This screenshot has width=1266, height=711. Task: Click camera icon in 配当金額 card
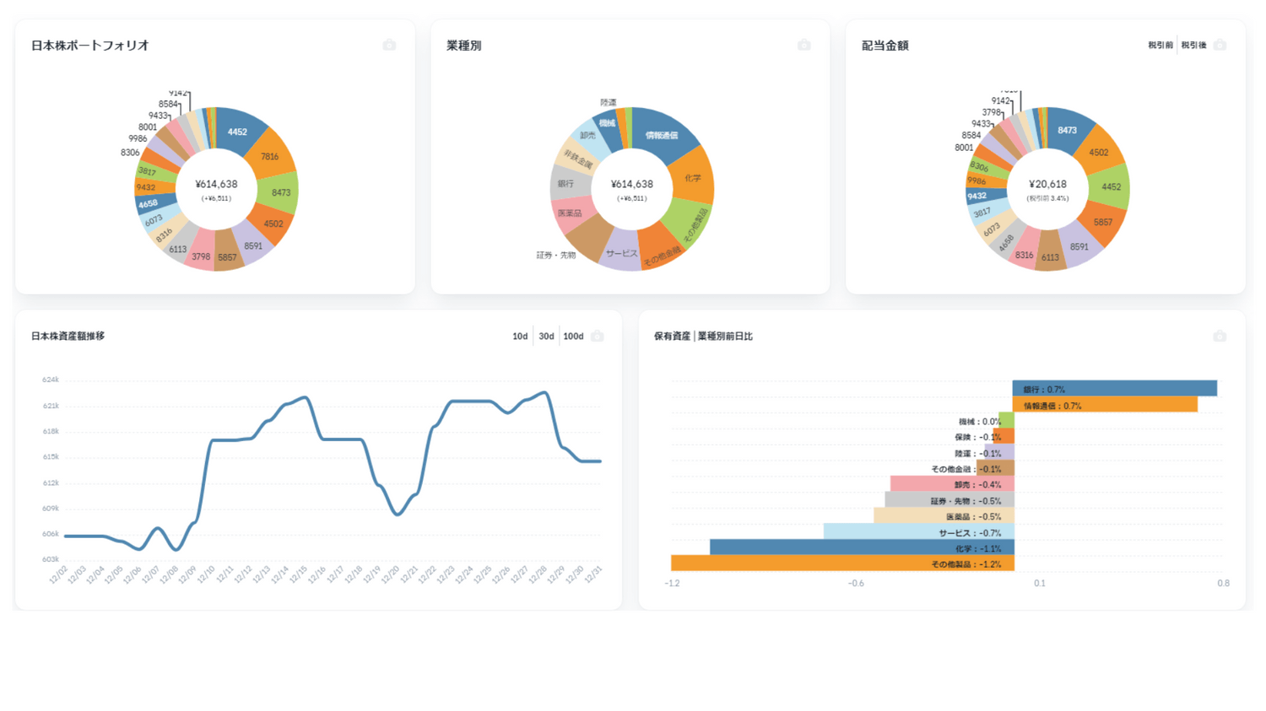(x=1220, y=45)
